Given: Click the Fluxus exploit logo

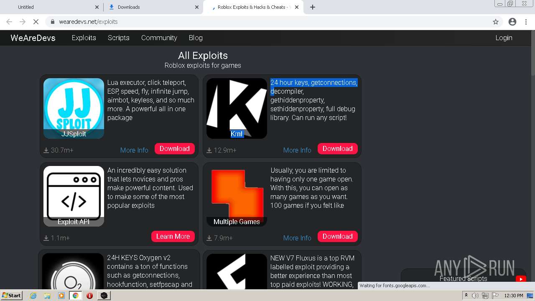Looking at the screenshot, I should (237, 271).
